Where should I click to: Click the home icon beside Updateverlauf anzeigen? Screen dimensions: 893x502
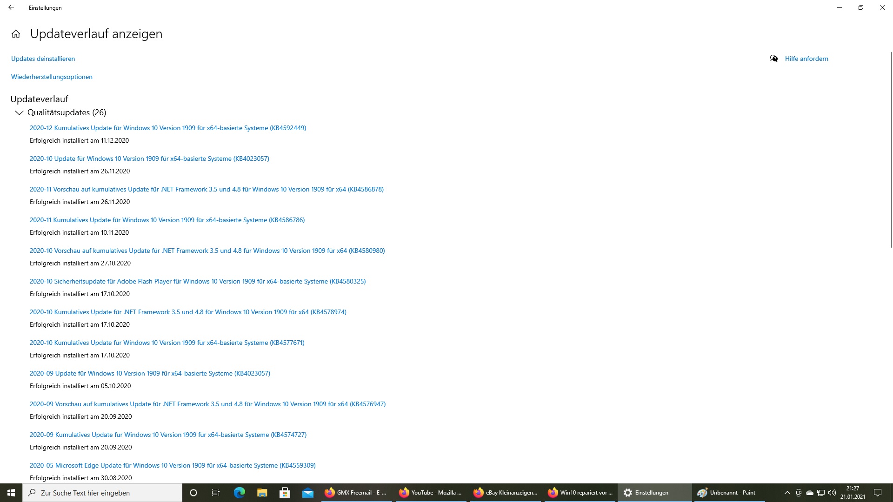coord(16,34)
